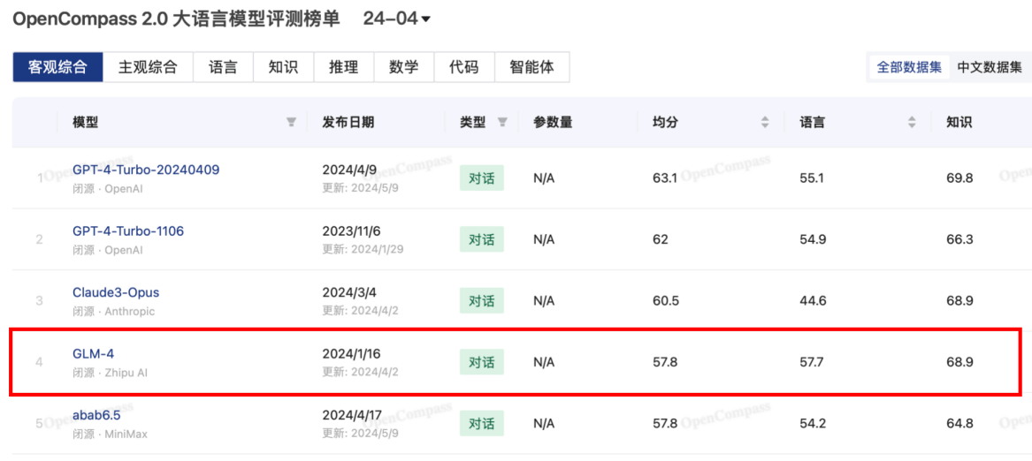
Task: Open the 24-04 version dropdown
Action: 397,19
